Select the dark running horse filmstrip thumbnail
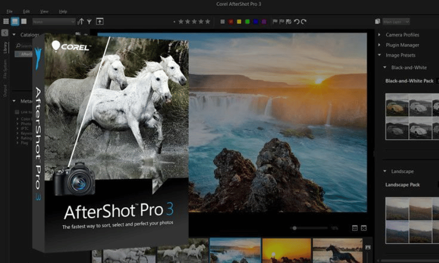439x263 pixels. 338,250
